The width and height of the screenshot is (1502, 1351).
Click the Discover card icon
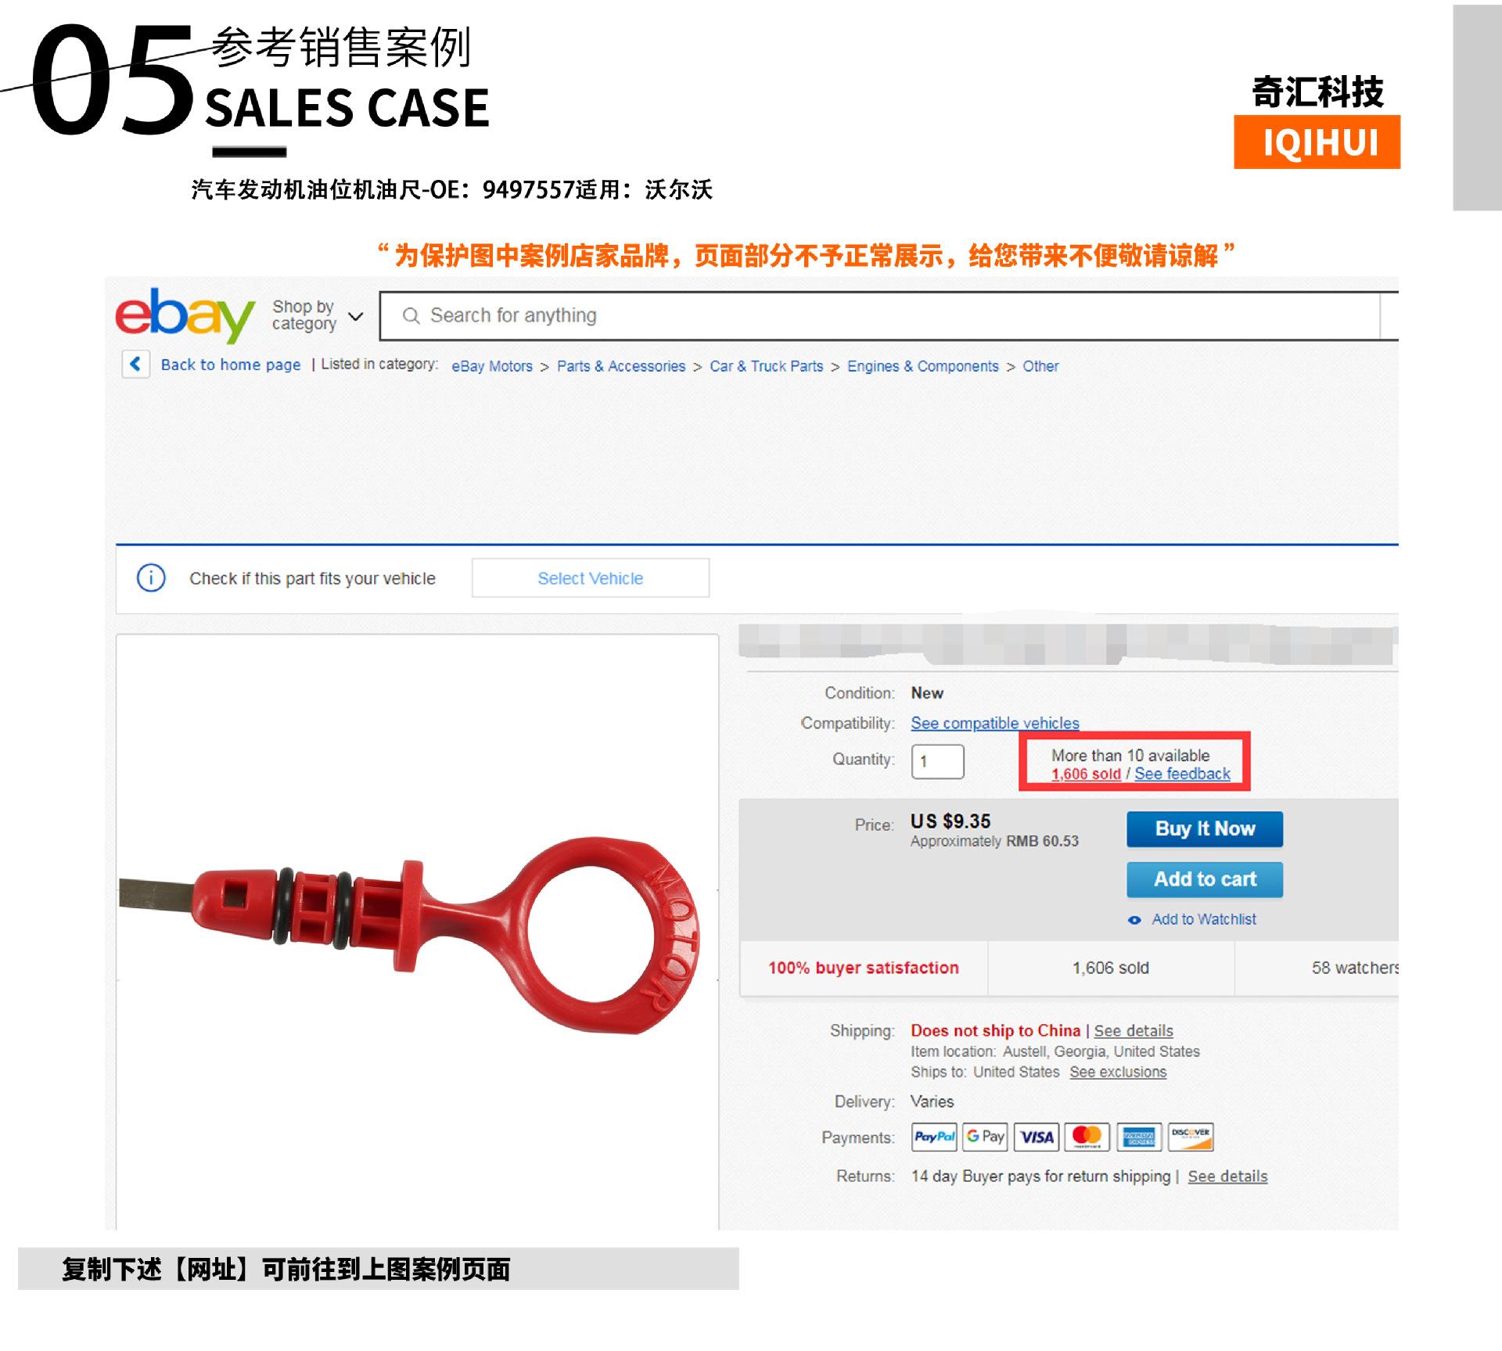(x=1191, y=1137)
